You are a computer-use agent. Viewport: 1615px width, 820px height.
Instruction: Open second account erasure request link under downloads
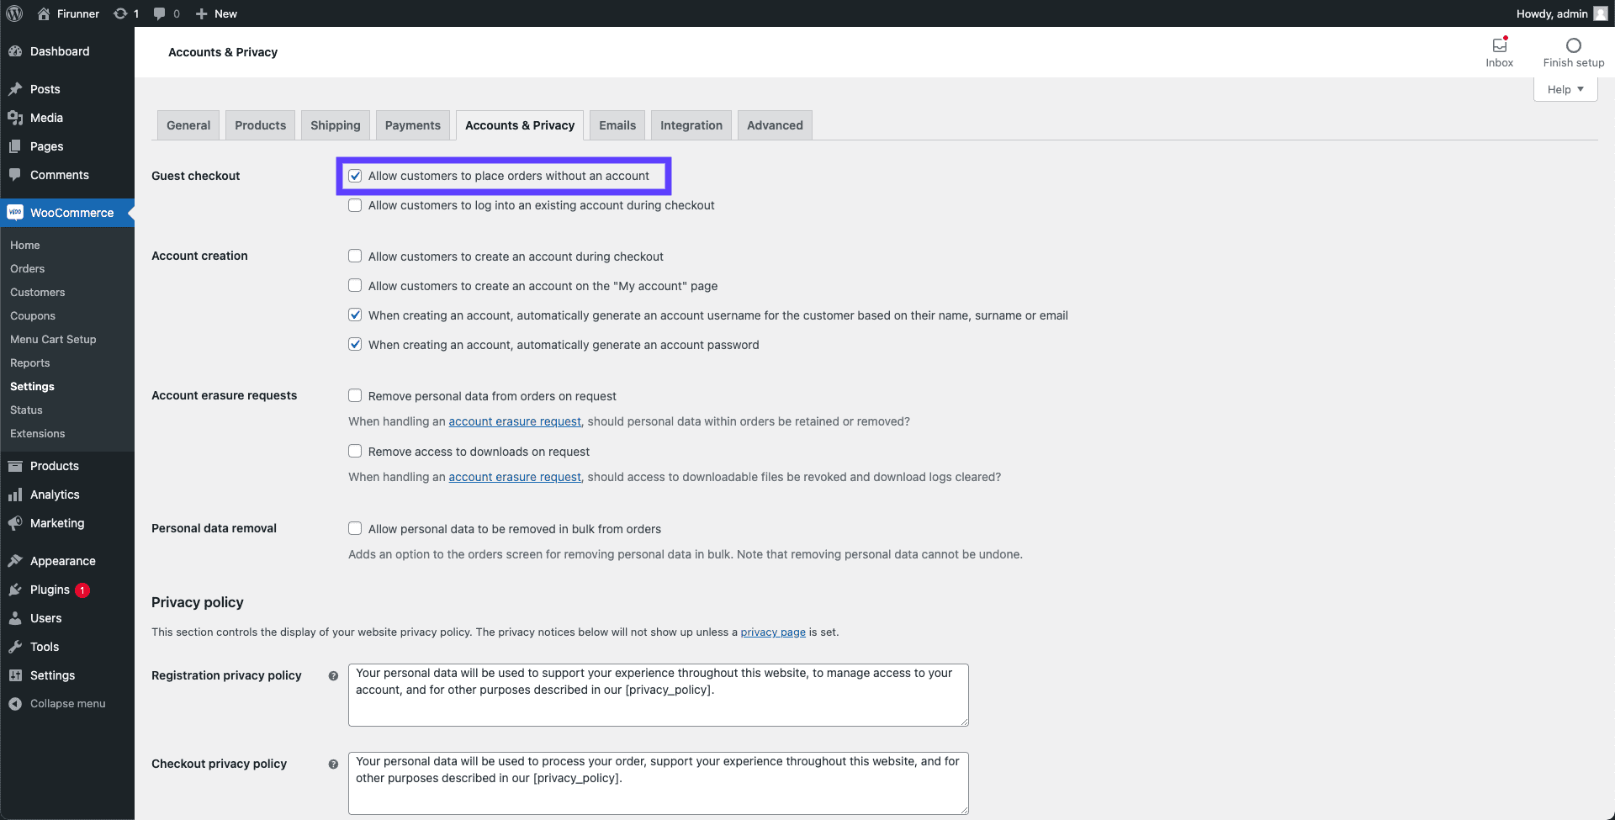515,477
